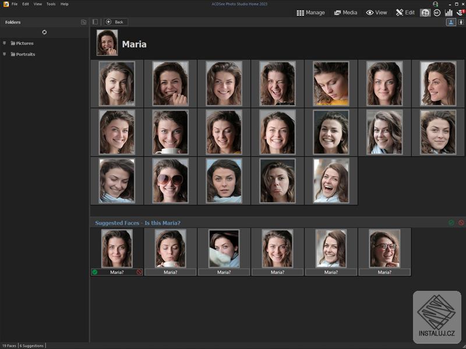Open the notifications icon with the red badge
The height and width of the screenshot is (349, 466).
coord(460,12)
